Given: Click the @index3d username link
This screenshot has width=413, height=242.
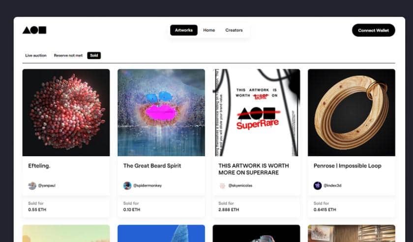Looking at the screenshot, I should coord(332,186).
